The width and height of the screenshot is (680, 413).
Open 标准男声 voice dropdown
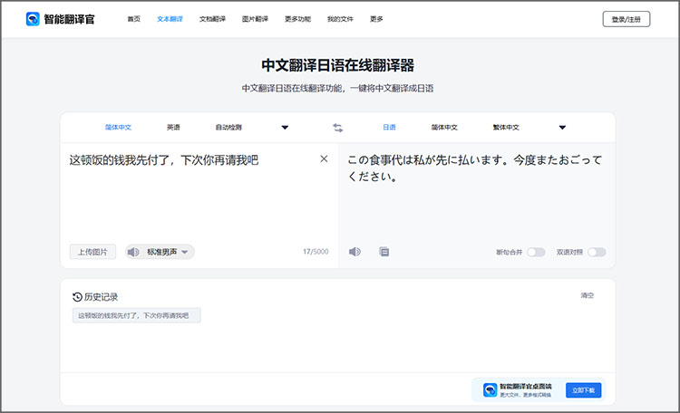(x=185, y=252)
